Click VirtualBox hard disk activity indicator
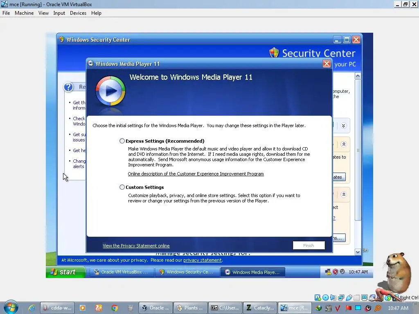Screen dimensions: 419x314 (x=318, y=298)
